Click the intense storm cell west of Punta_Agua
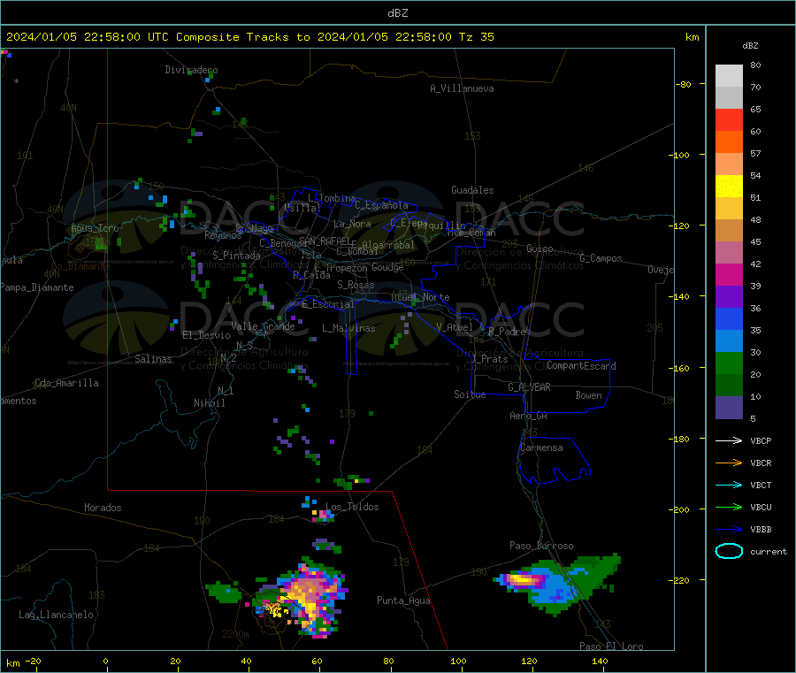 tap(310, 598)
